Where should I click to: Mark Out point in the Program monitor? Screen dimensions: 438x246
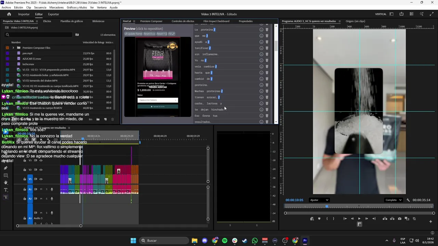tap(334, 219)
